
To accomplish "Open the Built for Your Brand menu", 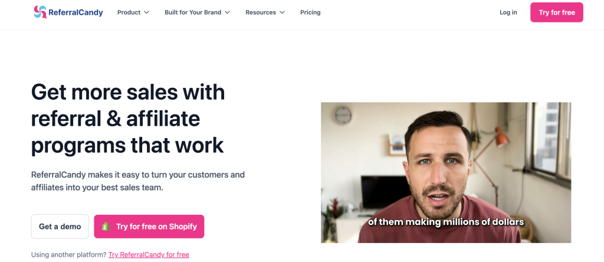I will click(x=193, y=12).
